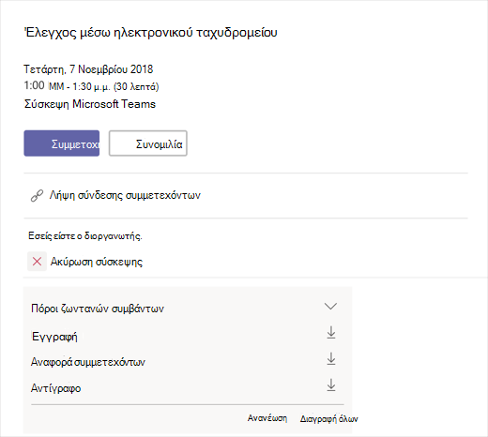Download the Αντίγραφο transcript
Image resolution: width=488 pixels, height=437 pixels.
331,385
